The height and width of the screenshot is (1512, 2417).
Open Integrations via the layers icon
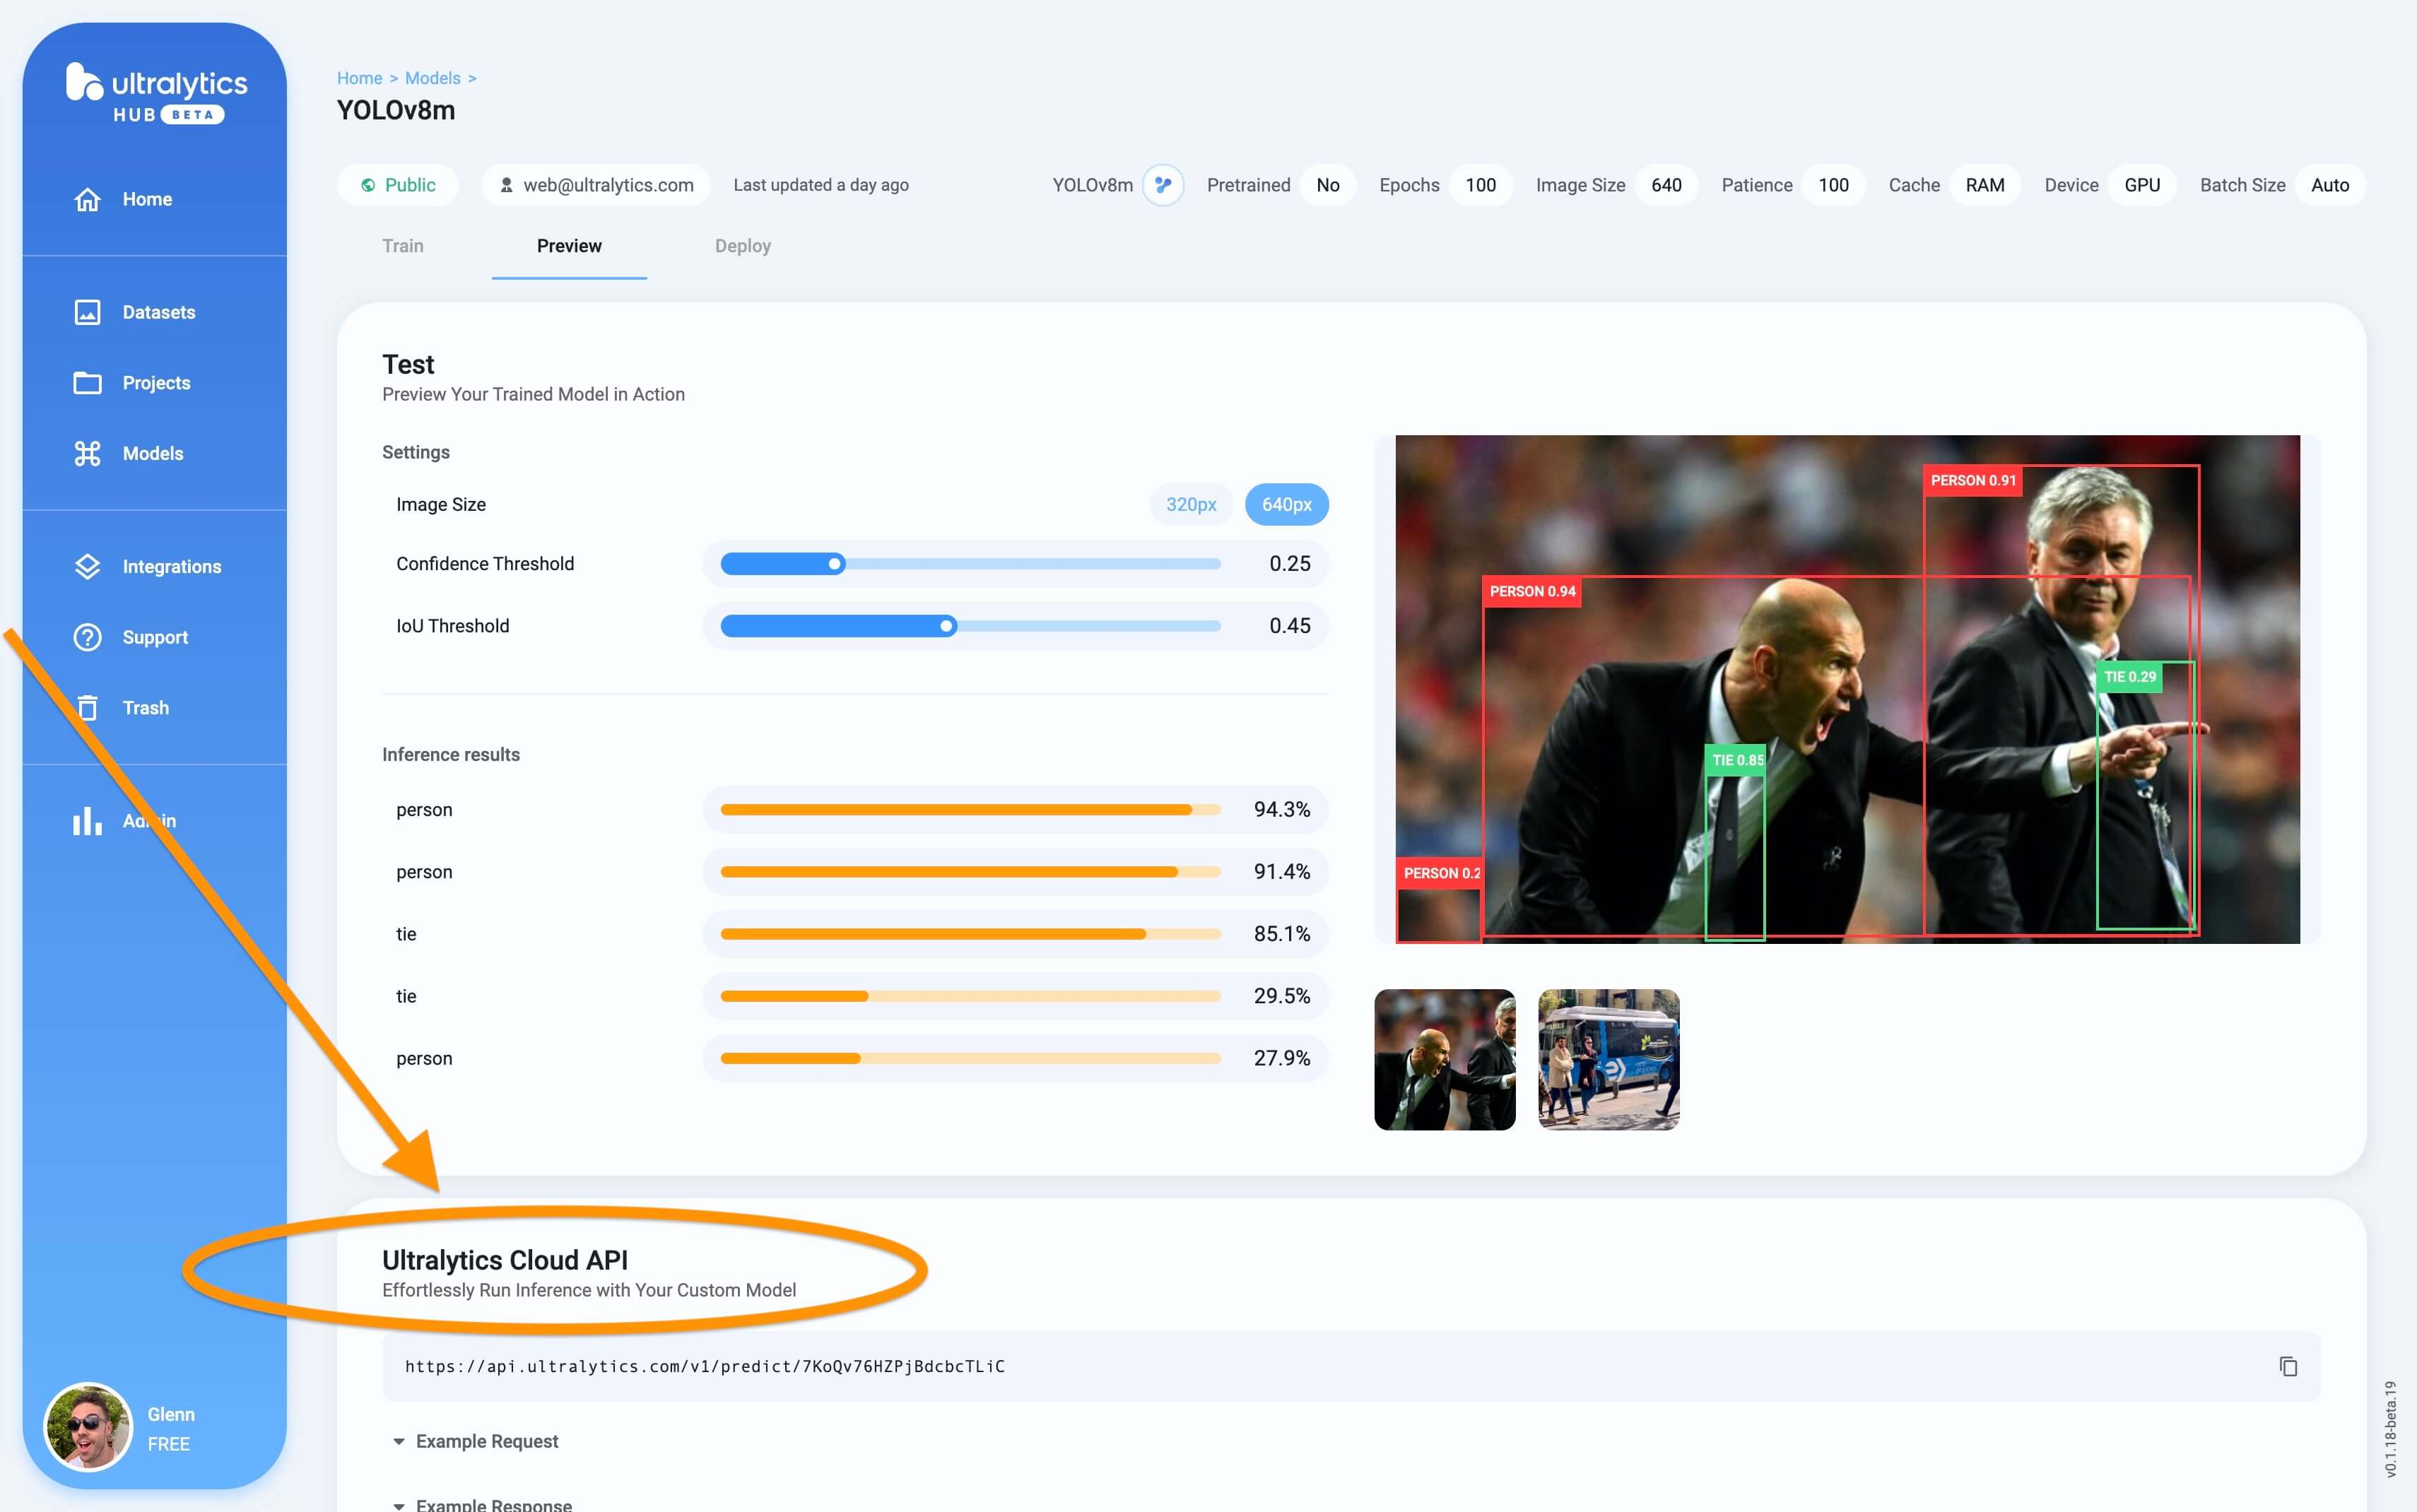point(87,566)
